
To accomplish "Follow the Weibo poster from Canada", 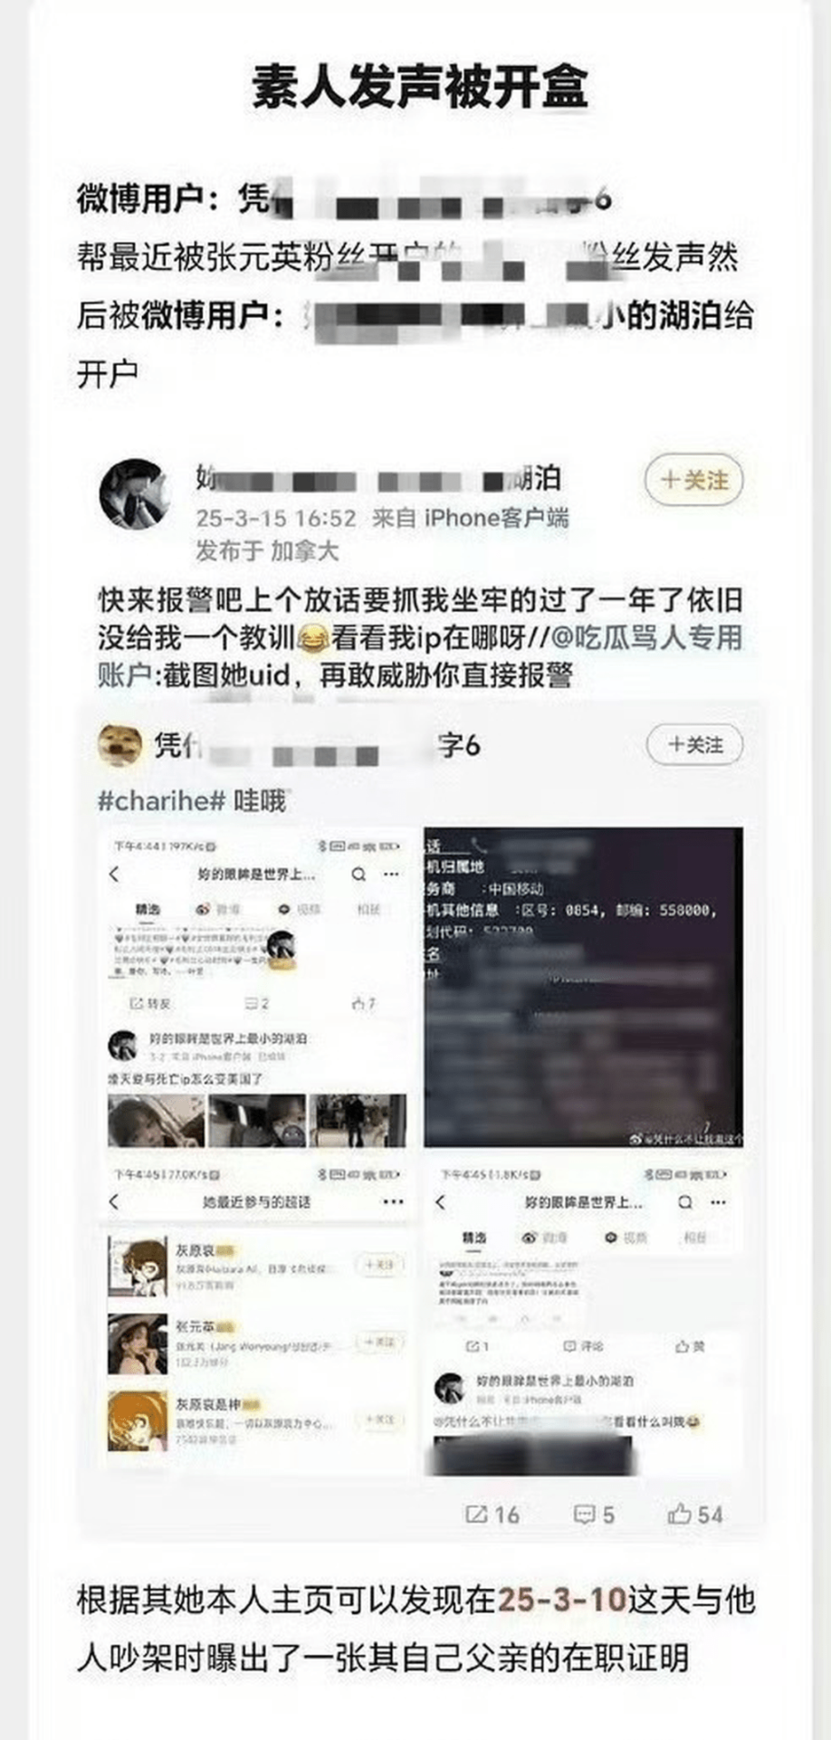I will [x=693, y=480].
